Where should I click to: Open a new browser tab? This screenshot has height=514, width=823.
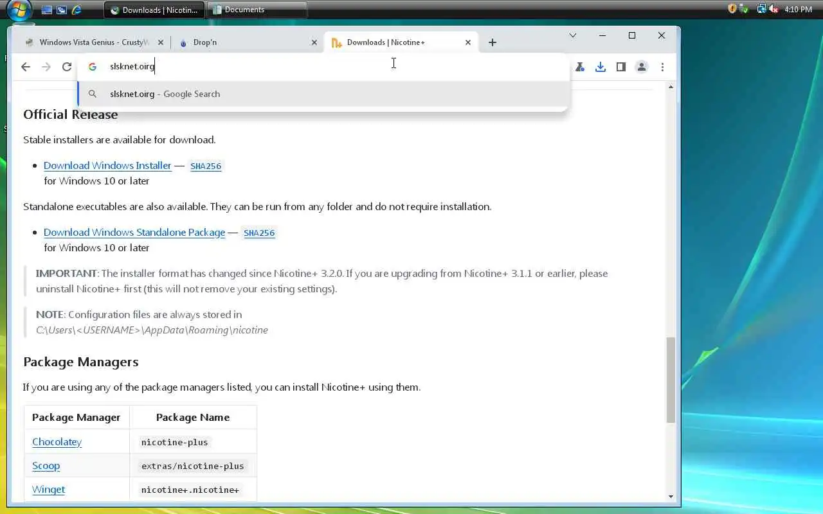(x=493, y=42)
